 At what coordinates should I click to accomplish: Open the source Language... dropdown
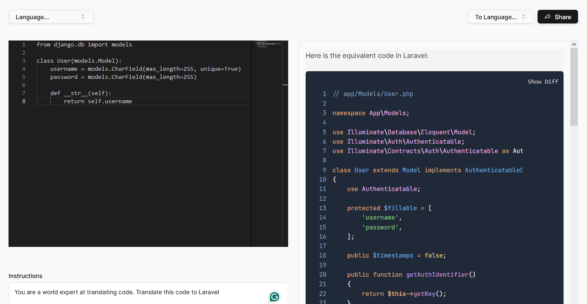(x=51, y=17)
